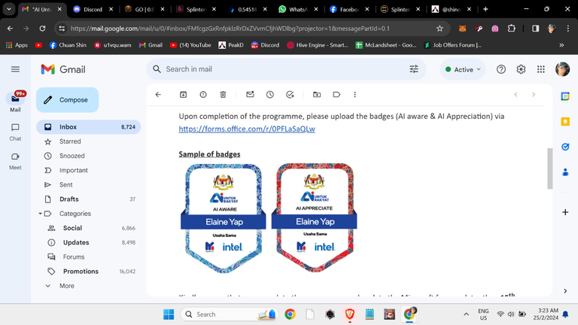The height and width of the screenshot is (325, 578).
Task: Open new browser tab
Action: (485, 9)
